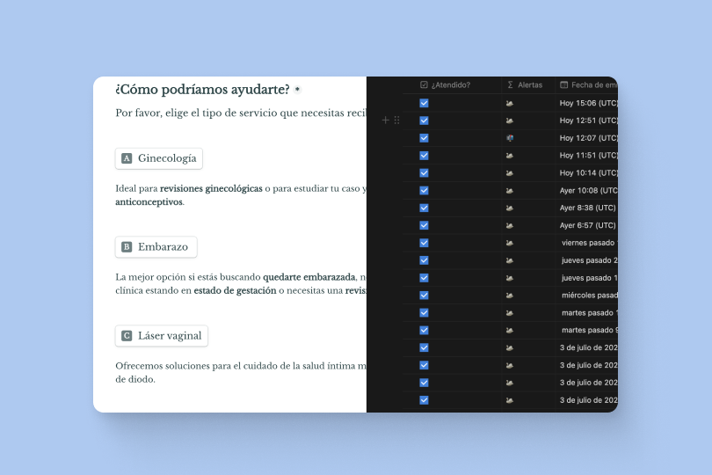Uncheck Atendido for the Hoy 10:14 row
Viewport: 712px width, 475px height.
pyautogui.click(x=424, y=172)
